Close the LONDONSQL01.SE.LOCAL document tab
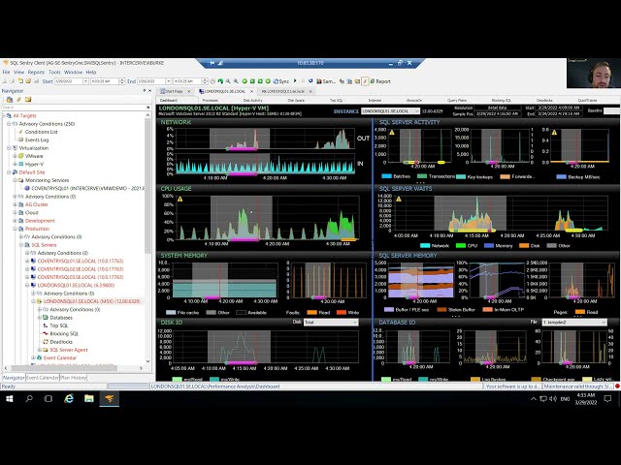This screenshot has width=621, height=465. pos(251,91)
